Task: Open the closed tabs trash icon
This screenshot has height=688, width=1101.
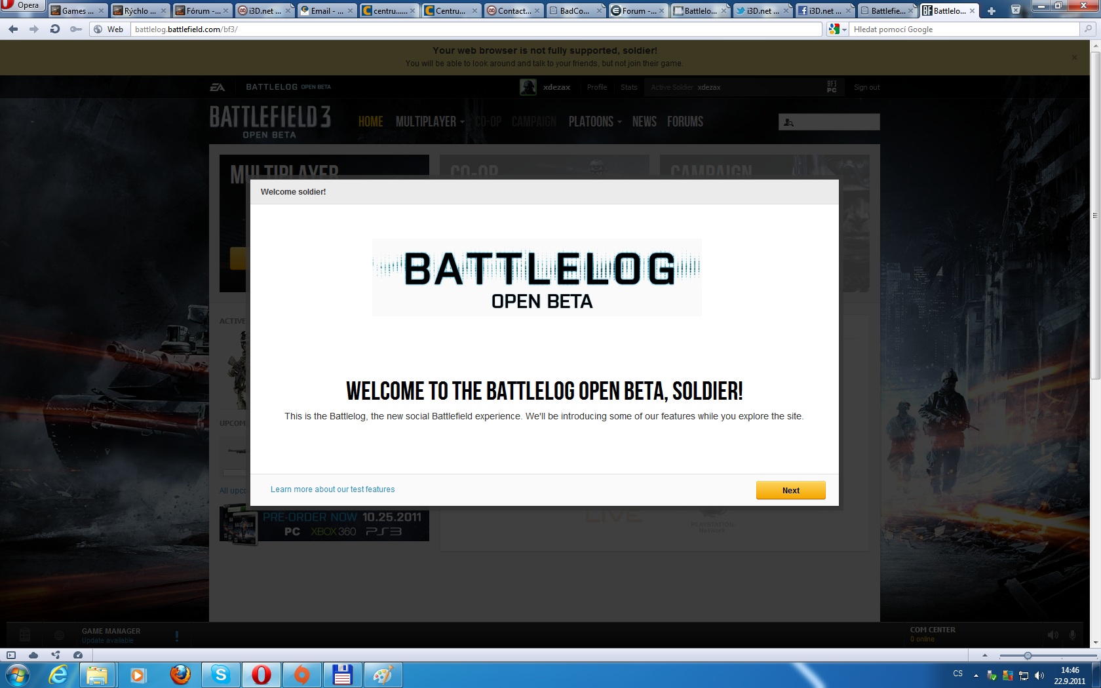Action: point(1015,10)
